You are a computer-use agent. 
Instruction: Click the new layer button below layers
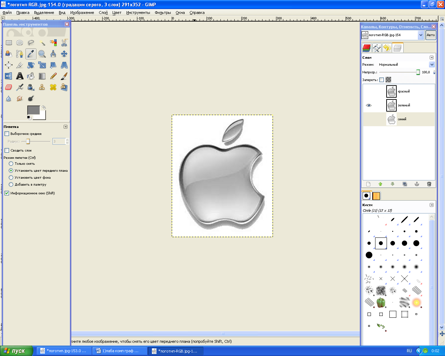pos(369,184)
